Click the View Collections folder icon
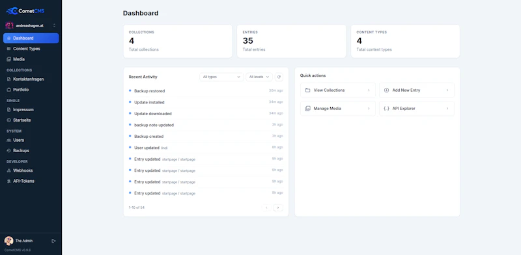The height and width of the screenshot is (255, 521). pos(307,90)
